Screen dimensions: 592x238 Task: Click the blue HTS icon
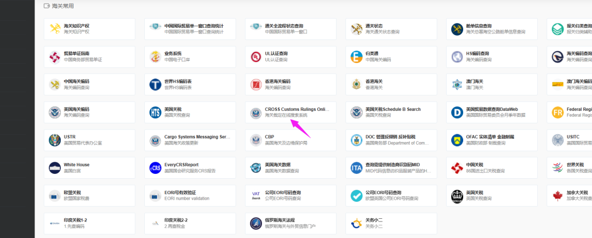pyautogui.click(x=155, y=112)
